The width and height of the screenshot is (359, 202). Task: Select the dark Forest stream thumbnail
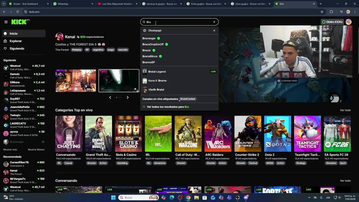tap(119, 81)
